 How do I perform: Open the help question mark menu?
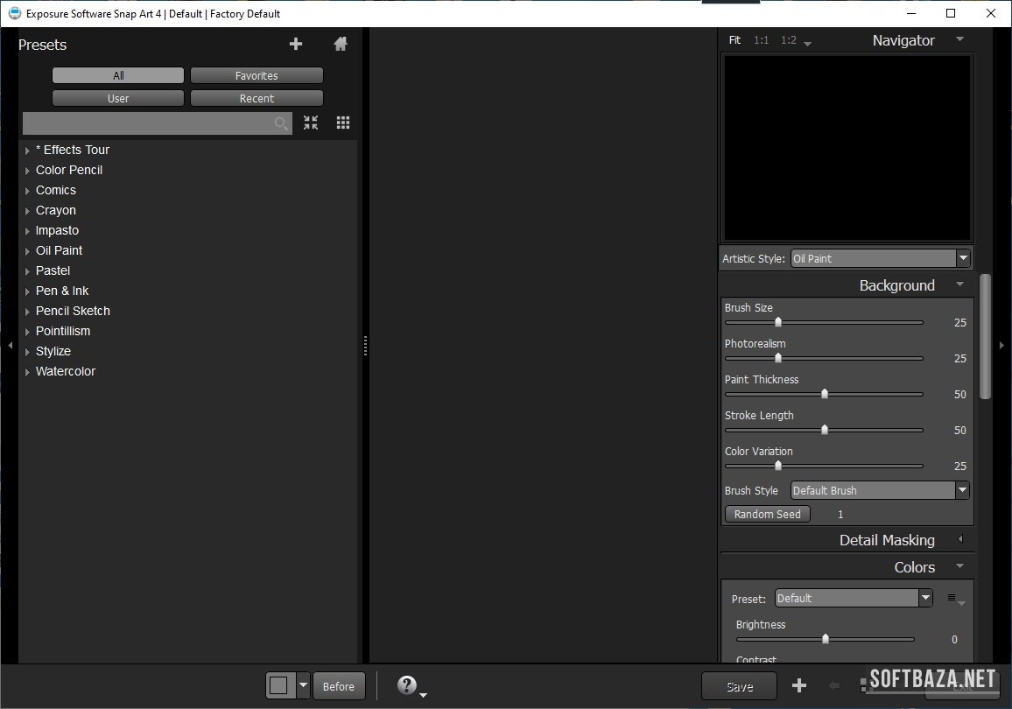(x=407, y=685)
